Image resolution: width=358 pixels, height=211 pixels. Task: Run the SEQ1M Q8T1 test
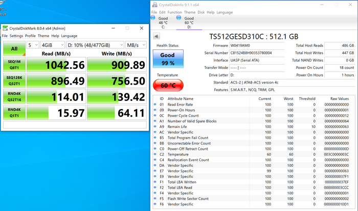pos(14,65)
